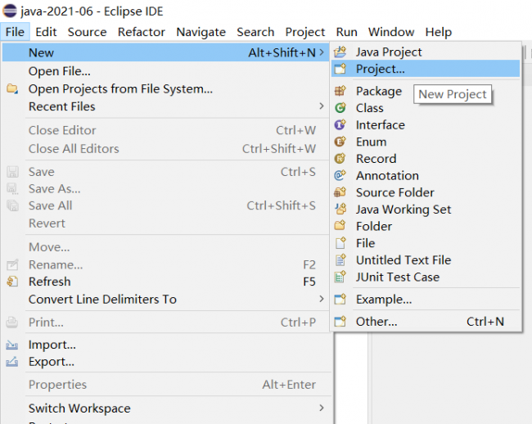
Task: Click the Other... wizard icon
Action: (340, 321)
